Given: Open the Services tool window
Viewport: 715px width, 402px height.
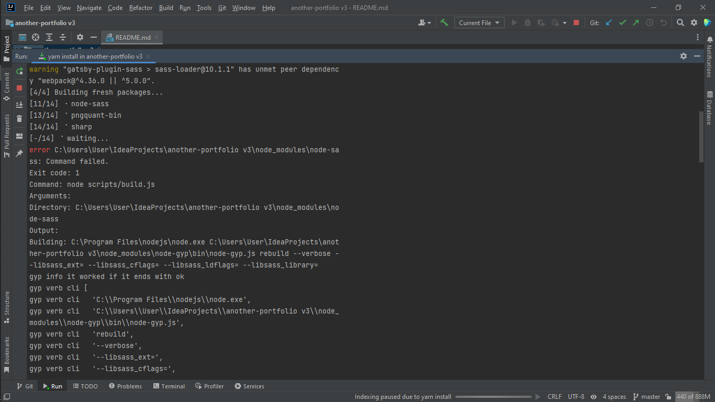Looking at the screenshot, I should pos(250,386).
